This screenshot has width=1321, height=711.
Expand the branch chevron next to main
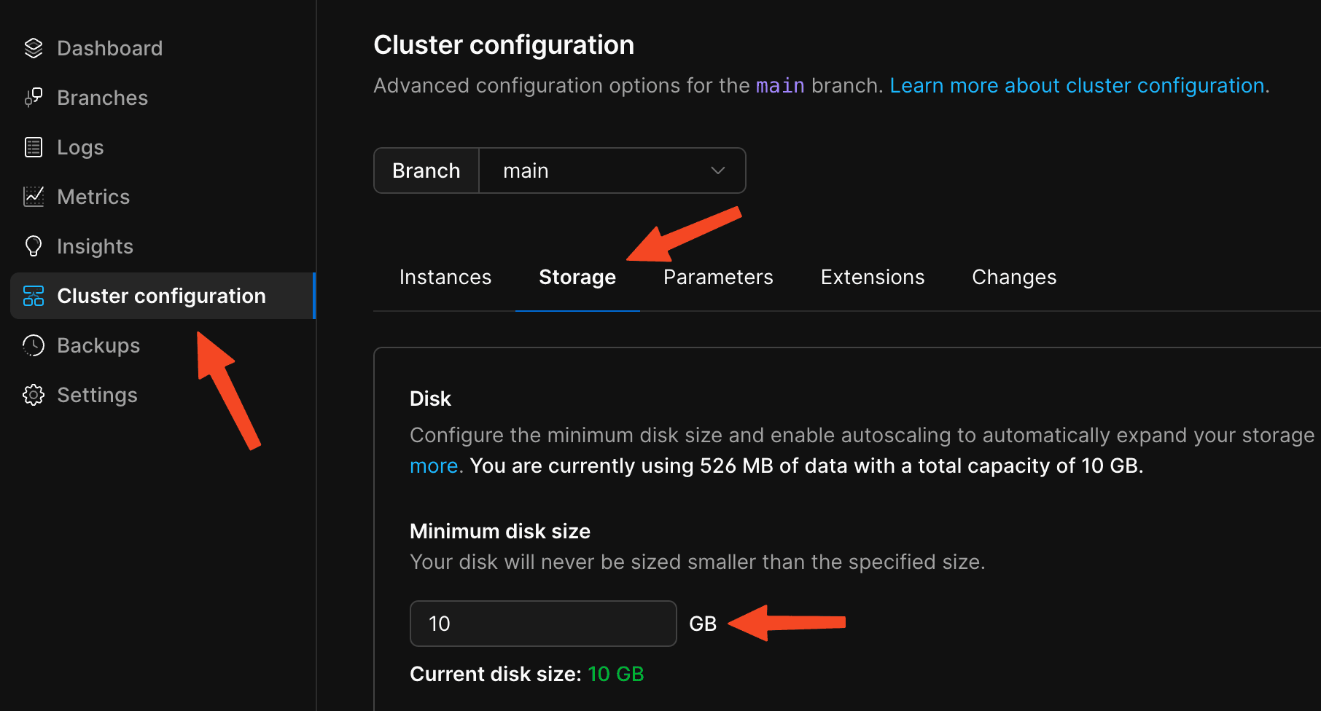717,170
